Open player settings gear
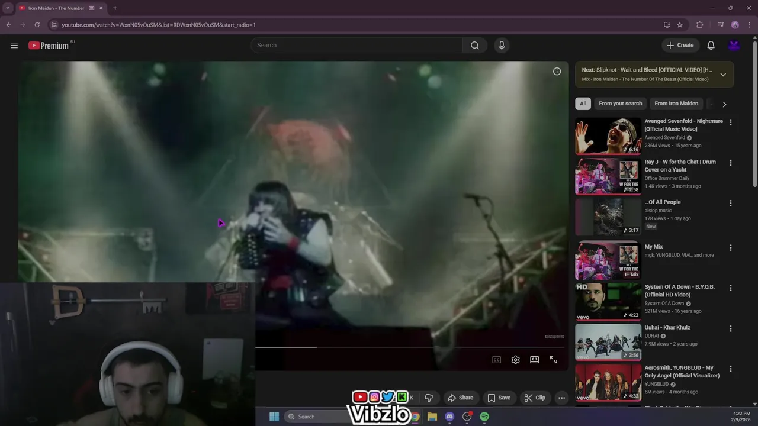This screenshot has width=758, height=426. pos(515,360)
